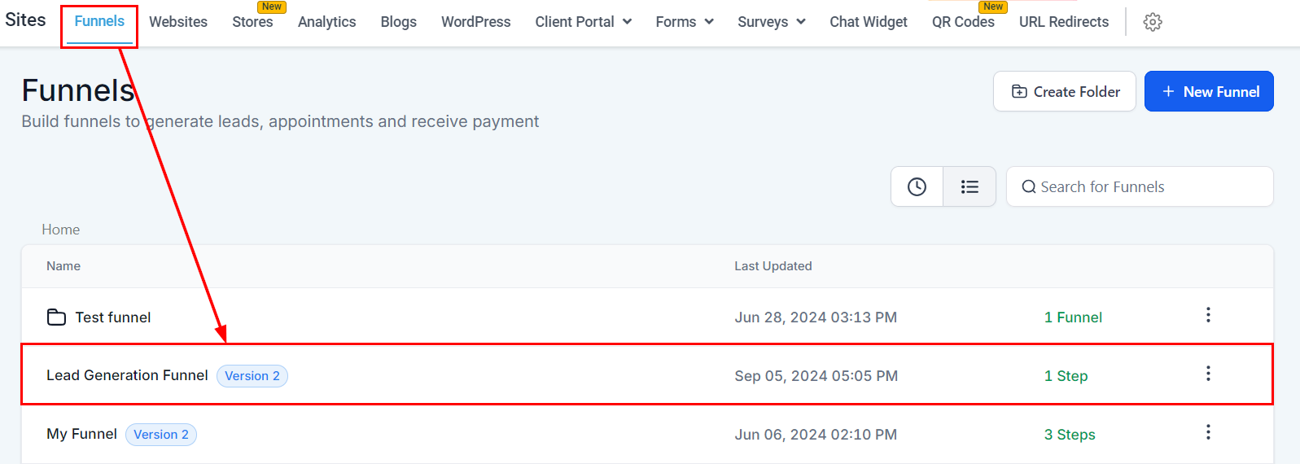
Task: Click the 1 Funnel count text
Action: pos(1073,317)
